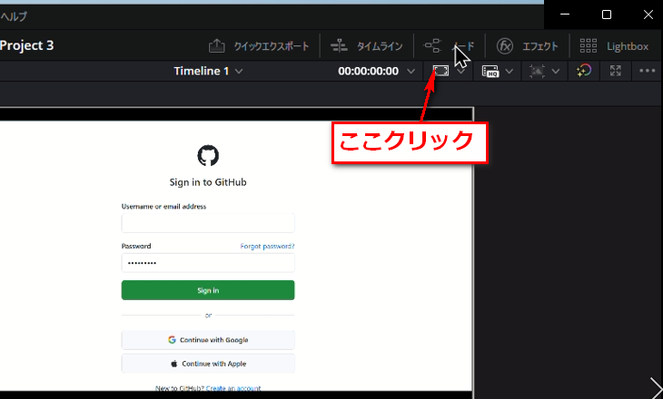Click the 00:00:00:00 timecode display
The image size is (663, 399).
click(x=368, y=71)
